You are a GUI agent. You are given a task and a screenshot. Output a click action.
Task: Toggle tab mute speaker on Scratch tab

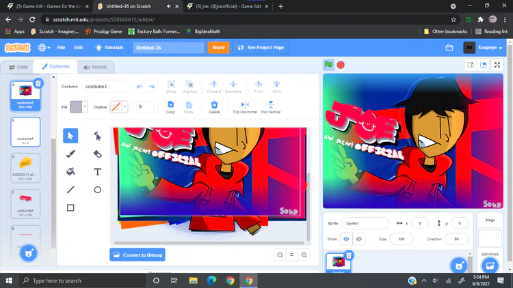click(x=168, y=6)
